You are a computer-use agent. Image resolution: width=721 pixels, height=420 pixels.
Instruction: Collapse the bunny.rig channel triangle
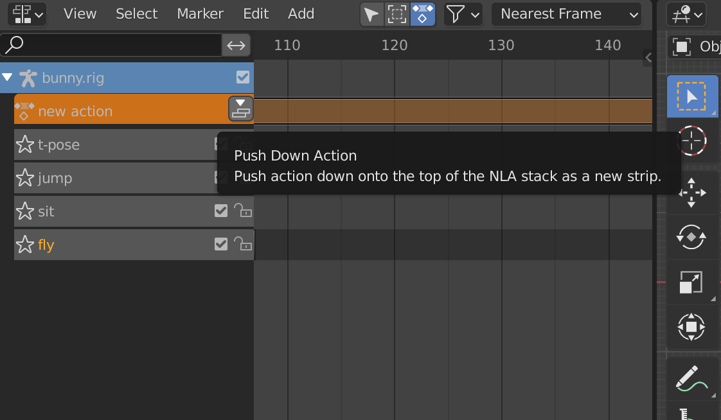point(8,77)
